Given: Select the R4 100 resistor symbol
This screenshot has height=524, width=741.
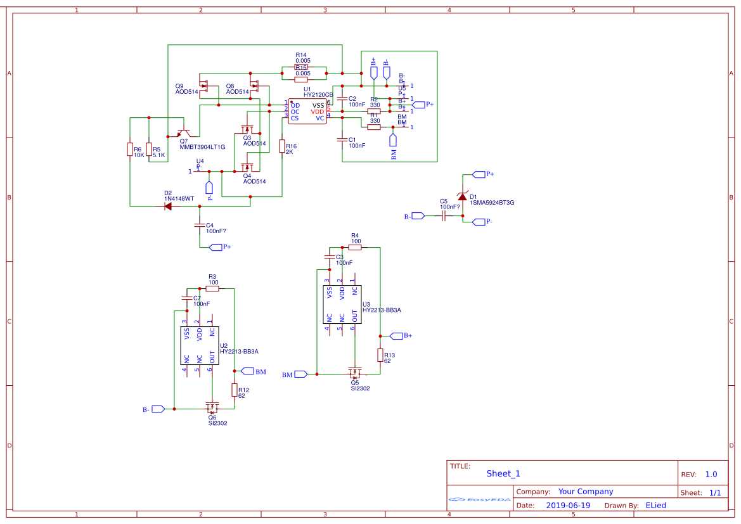Looking at the screenshot, I should (x=355, y=247).
